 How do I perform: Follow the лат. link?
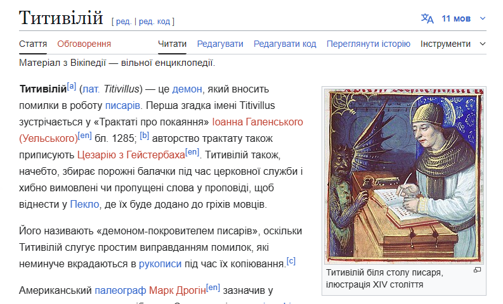[x=91, y=89]
